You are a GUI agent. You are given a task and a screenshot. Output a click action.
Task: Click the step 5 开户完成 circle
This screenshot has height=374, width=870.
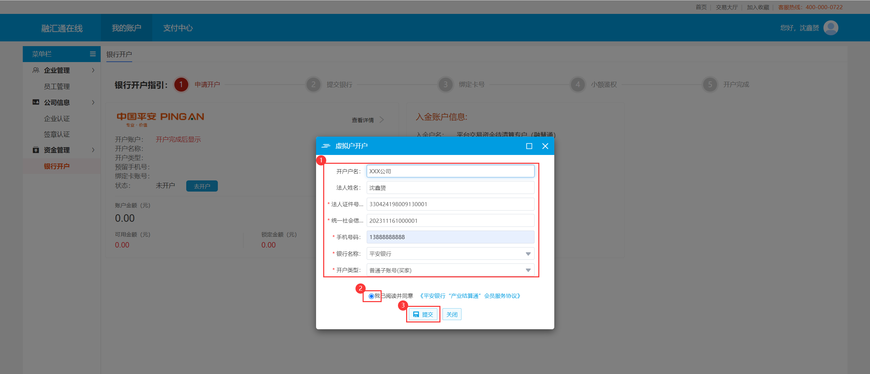pyautogui.click(x=710, y=84)
